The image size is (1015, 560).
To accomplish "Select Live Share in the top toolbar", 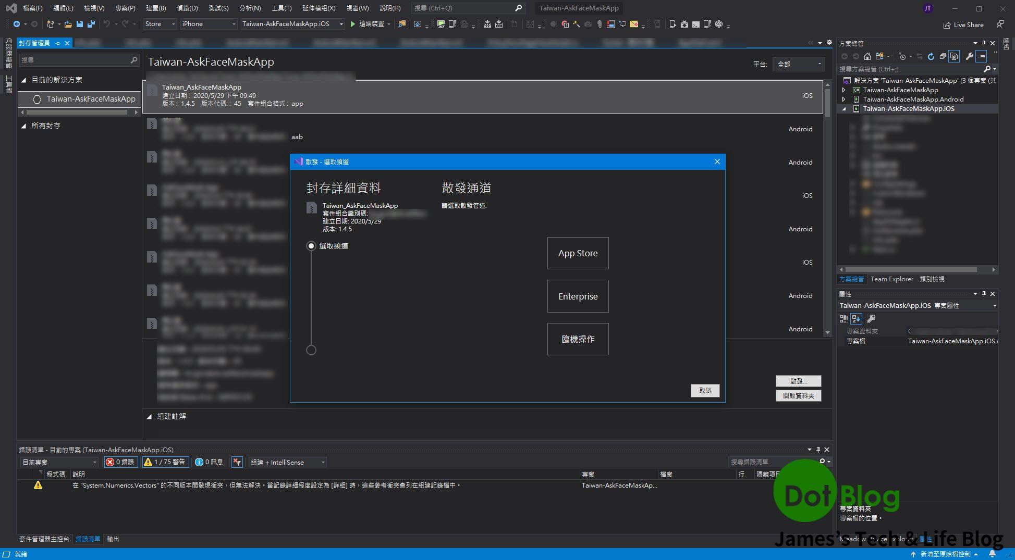I will (963, 24).
